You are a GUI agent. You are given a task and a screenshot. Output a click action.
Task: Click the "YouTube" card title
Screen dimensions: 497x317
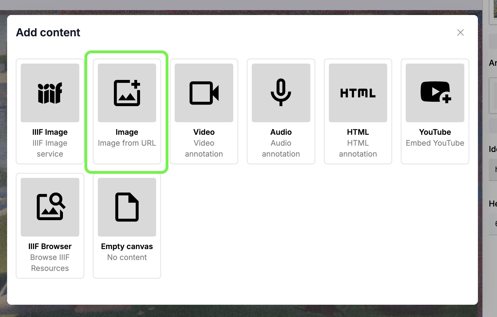435,132
